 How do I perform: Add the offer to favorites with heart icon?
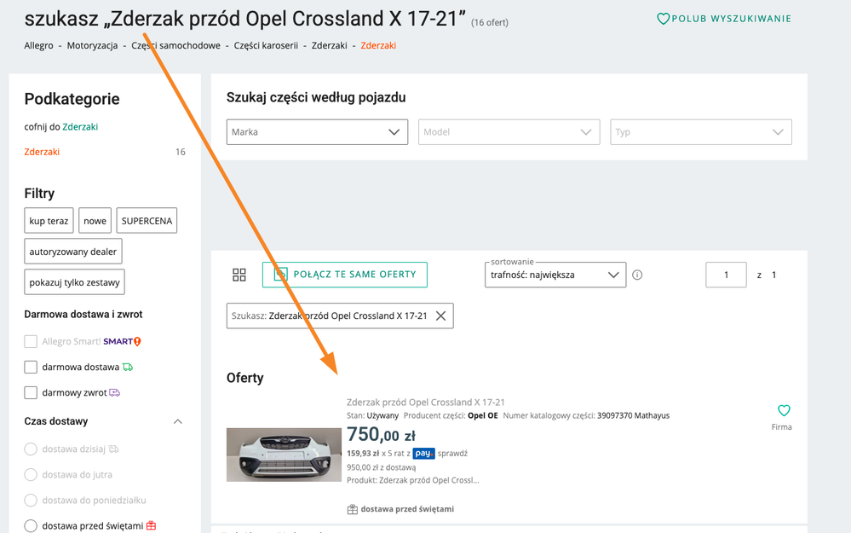[x=784, y=410]
